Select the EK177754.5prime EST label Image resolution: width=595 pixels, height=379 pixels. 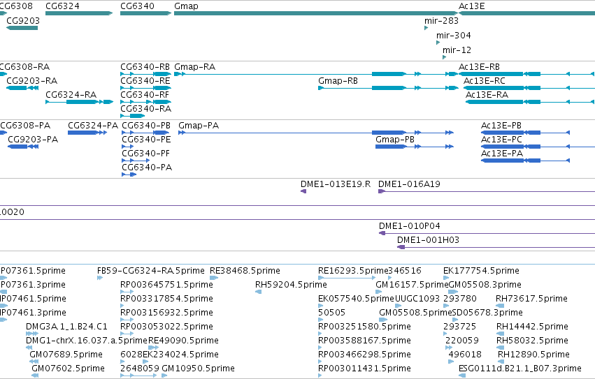[481, 271]
